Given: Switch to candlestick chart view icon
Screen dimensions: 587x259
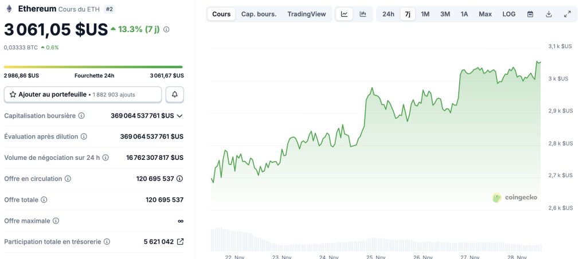Looking at the screenshot, I should point(363,14).
